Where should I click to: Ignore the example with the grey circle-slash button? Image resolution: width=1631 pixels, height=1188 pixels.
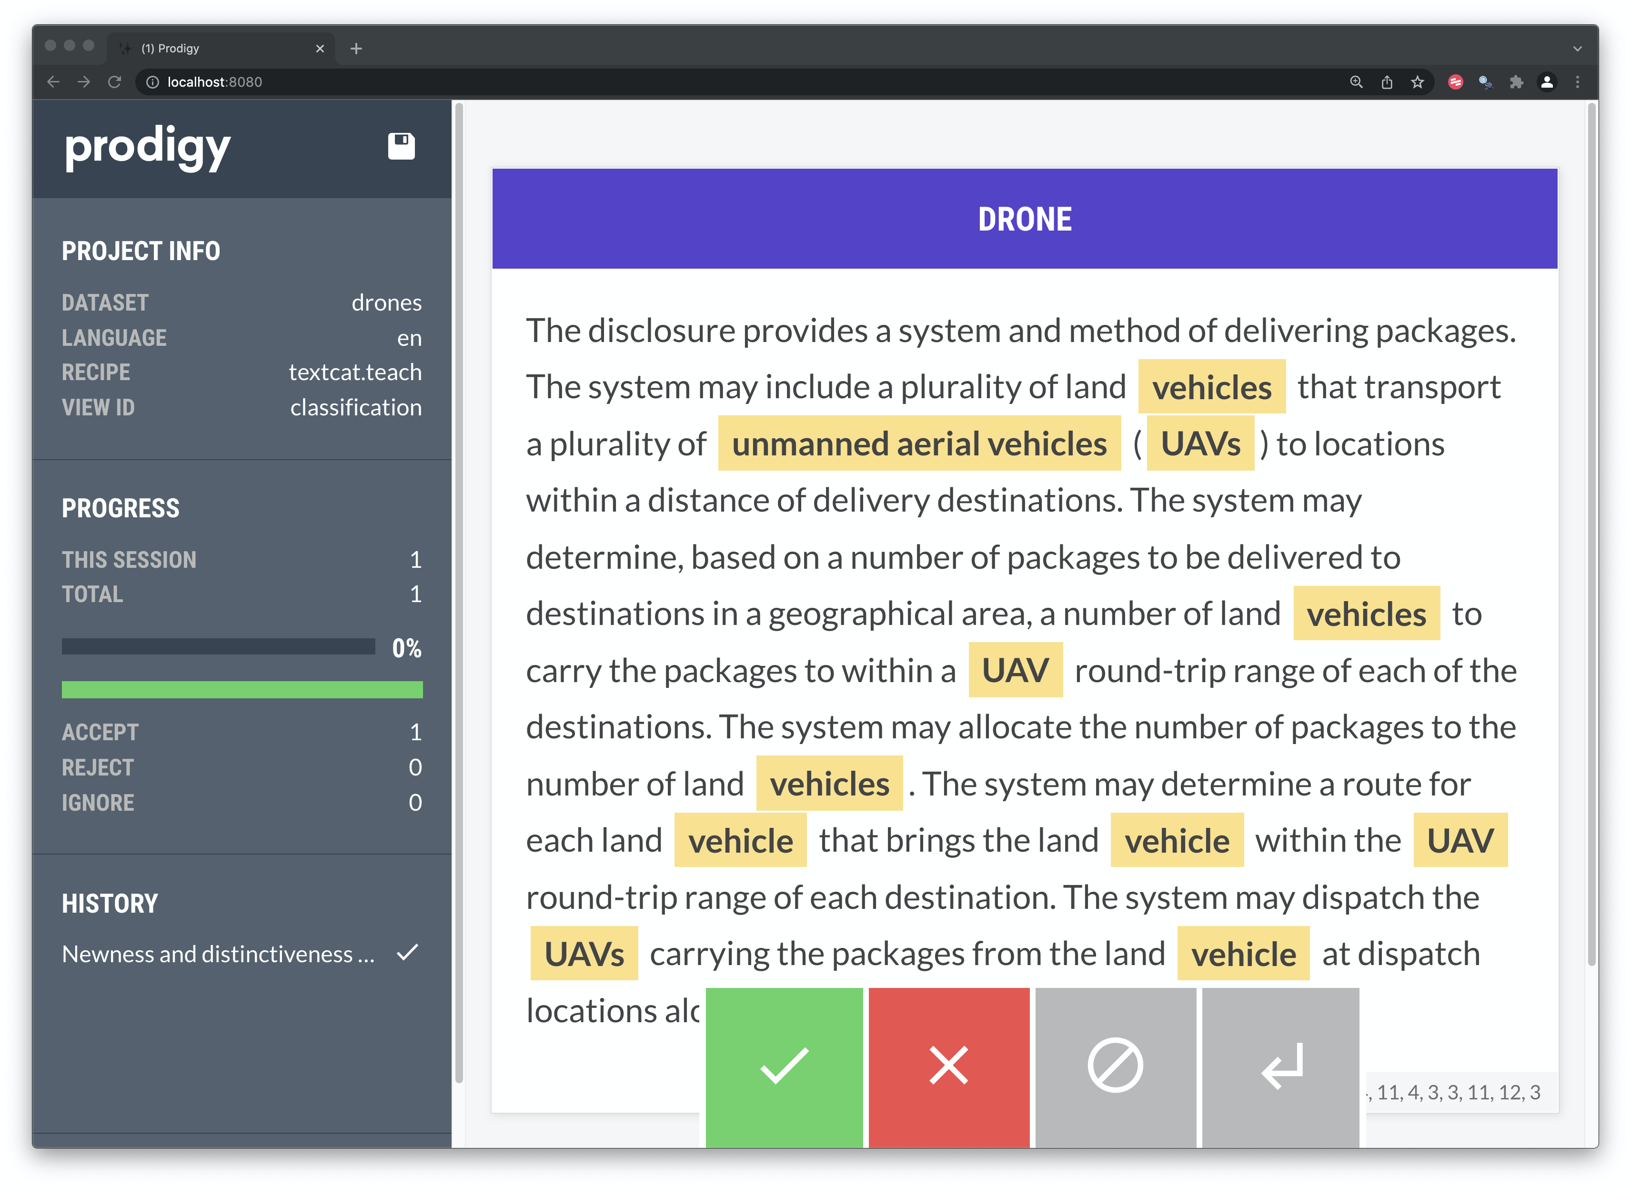pos(1116,1067)
